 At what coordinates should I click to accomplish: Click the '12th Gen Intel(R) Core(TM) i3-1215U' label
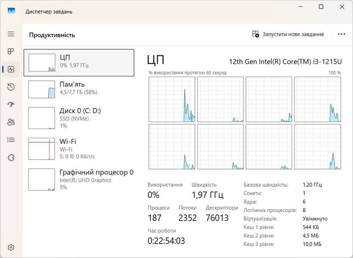click(285, 61)
